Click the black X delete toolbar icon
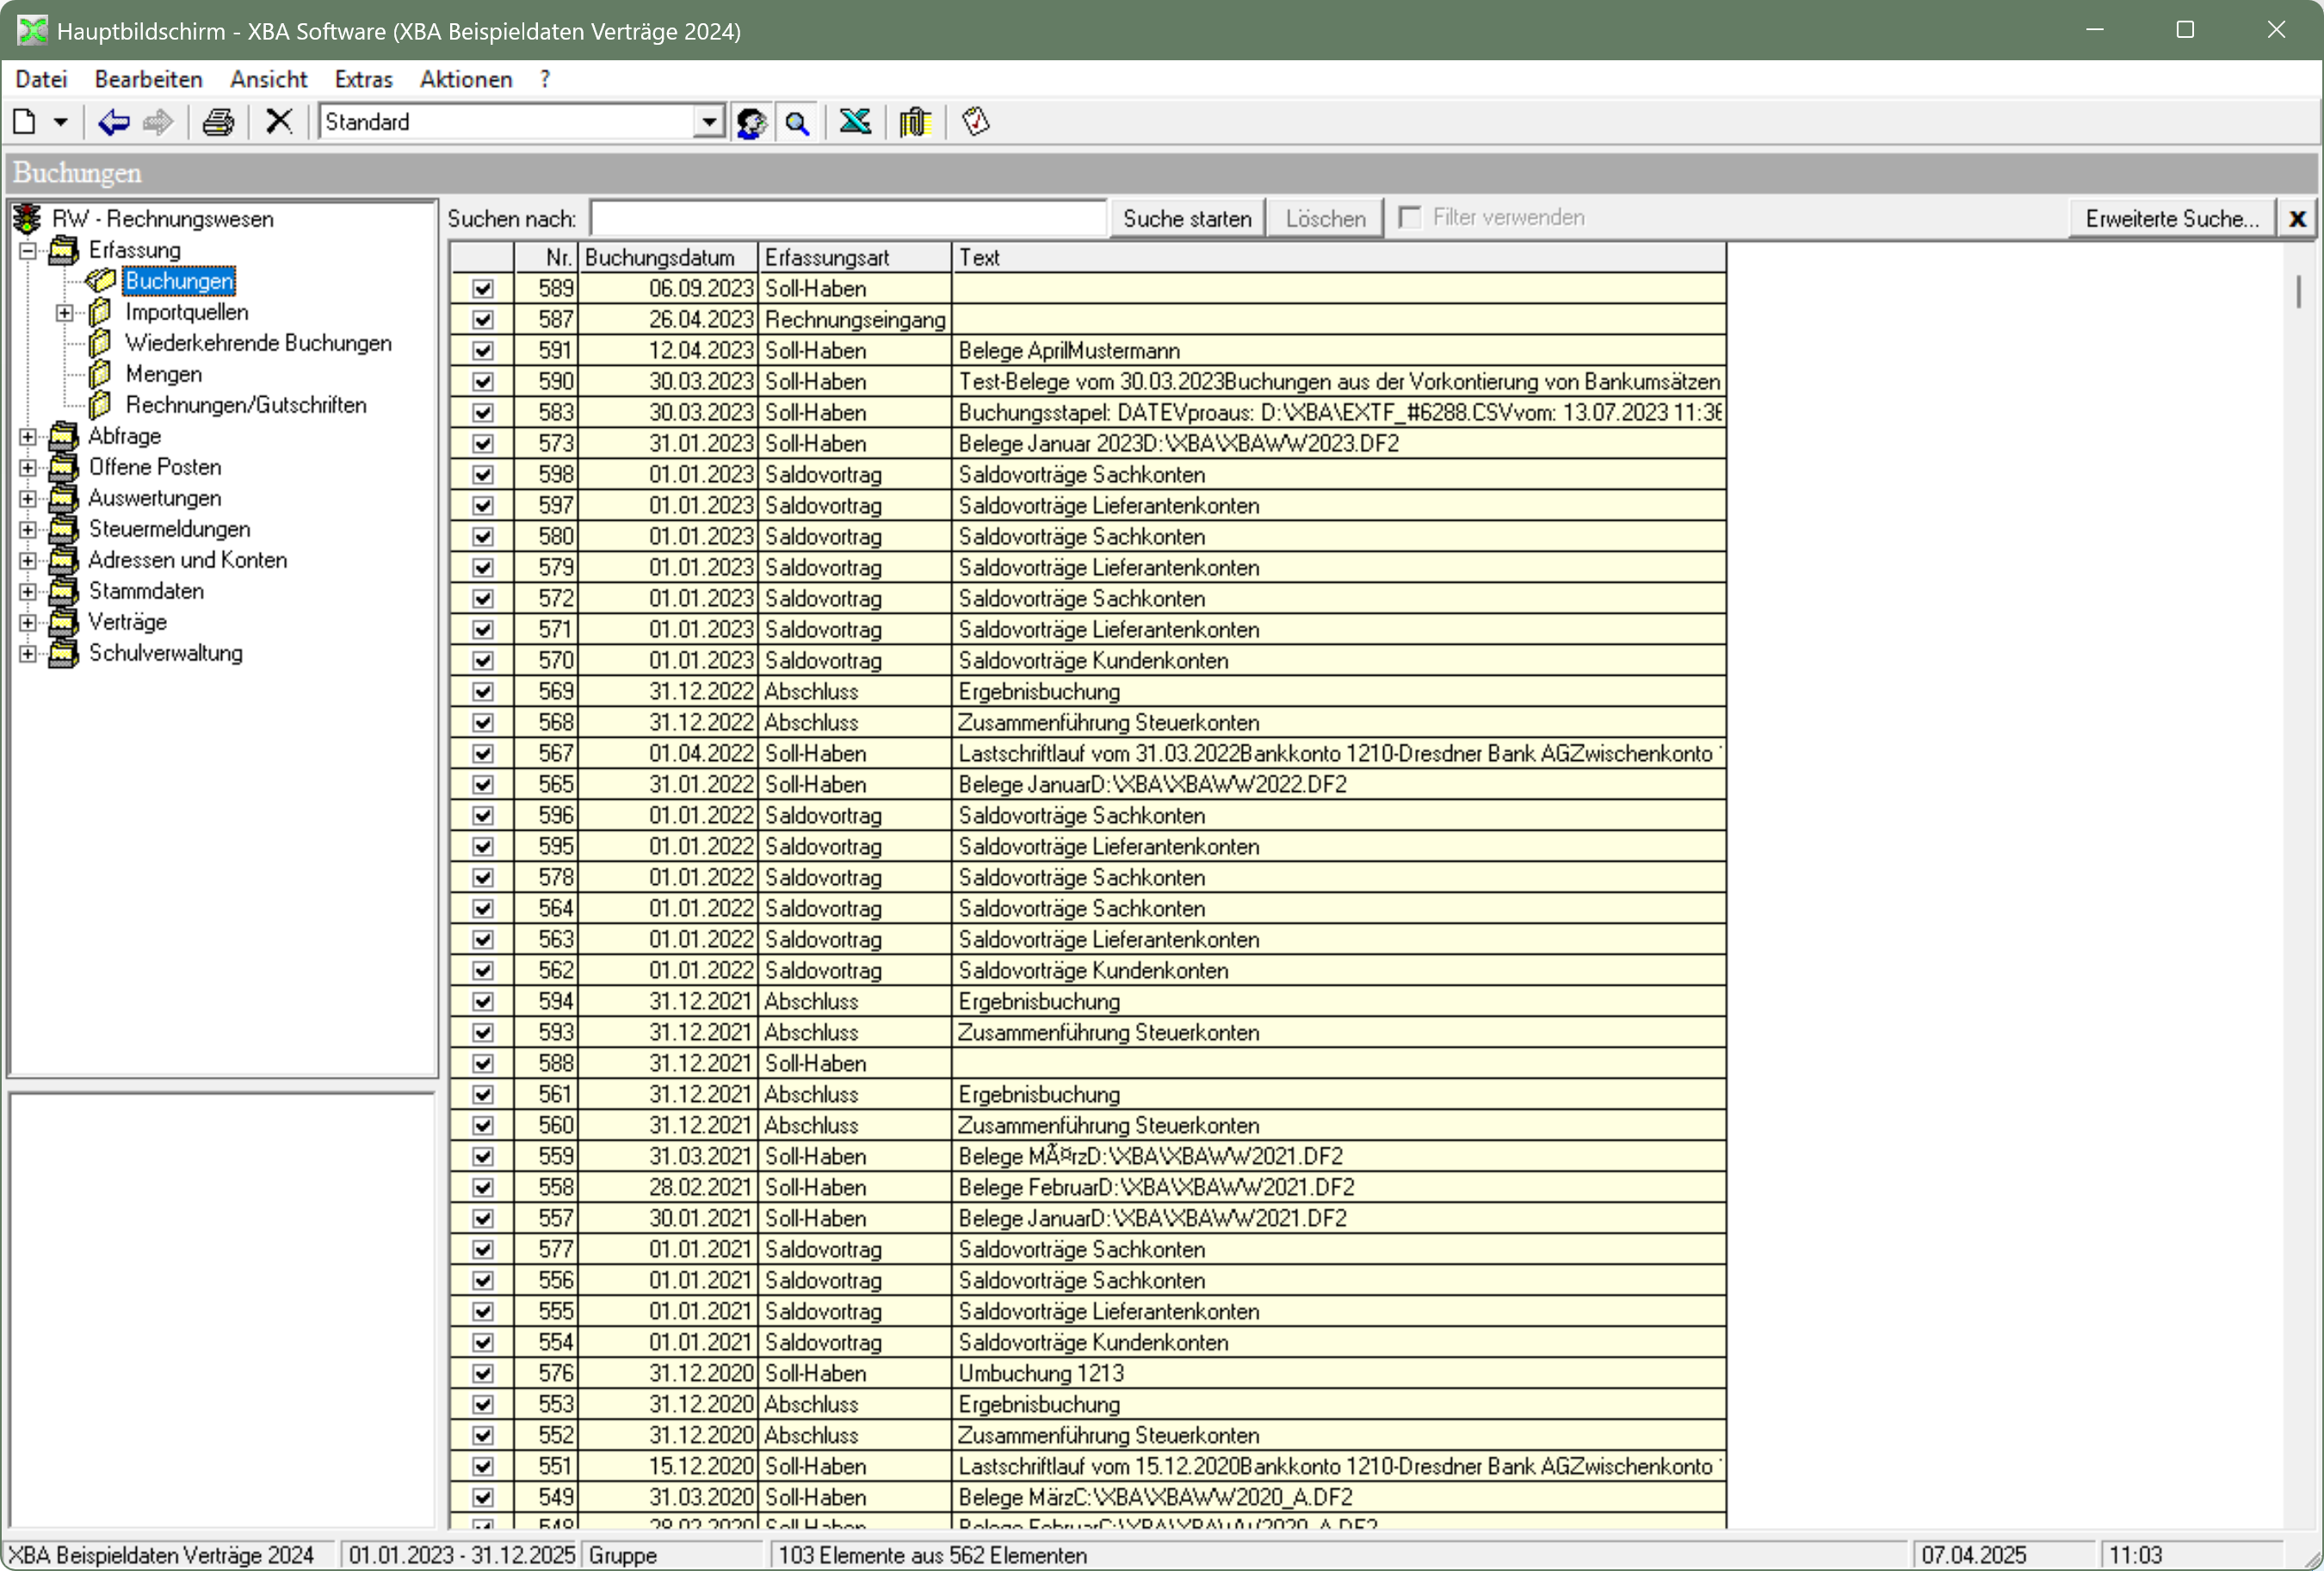The width and height of the screenshot is (2324, 1571). pos(279,122)
